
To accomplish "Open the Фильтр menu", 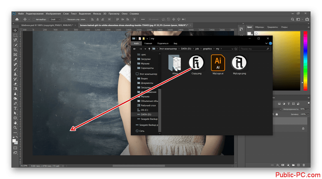I will pyautogui.click(x=97, y=14).
